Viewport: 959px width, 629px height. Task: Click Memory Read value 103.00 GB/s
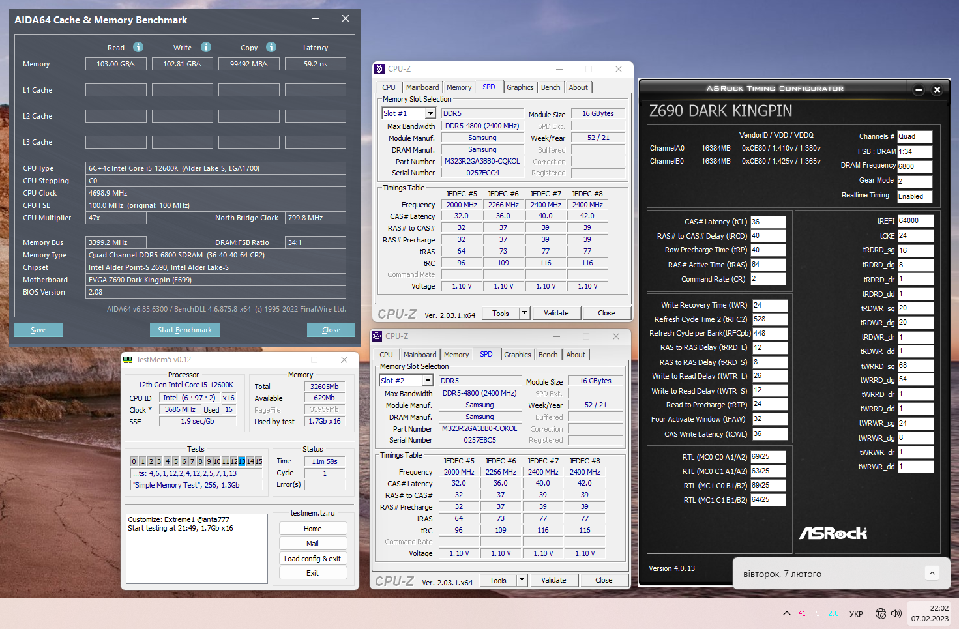coord(116,64)
